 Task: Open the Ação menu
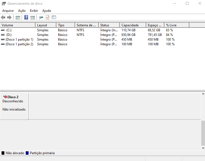pos(22,11)
